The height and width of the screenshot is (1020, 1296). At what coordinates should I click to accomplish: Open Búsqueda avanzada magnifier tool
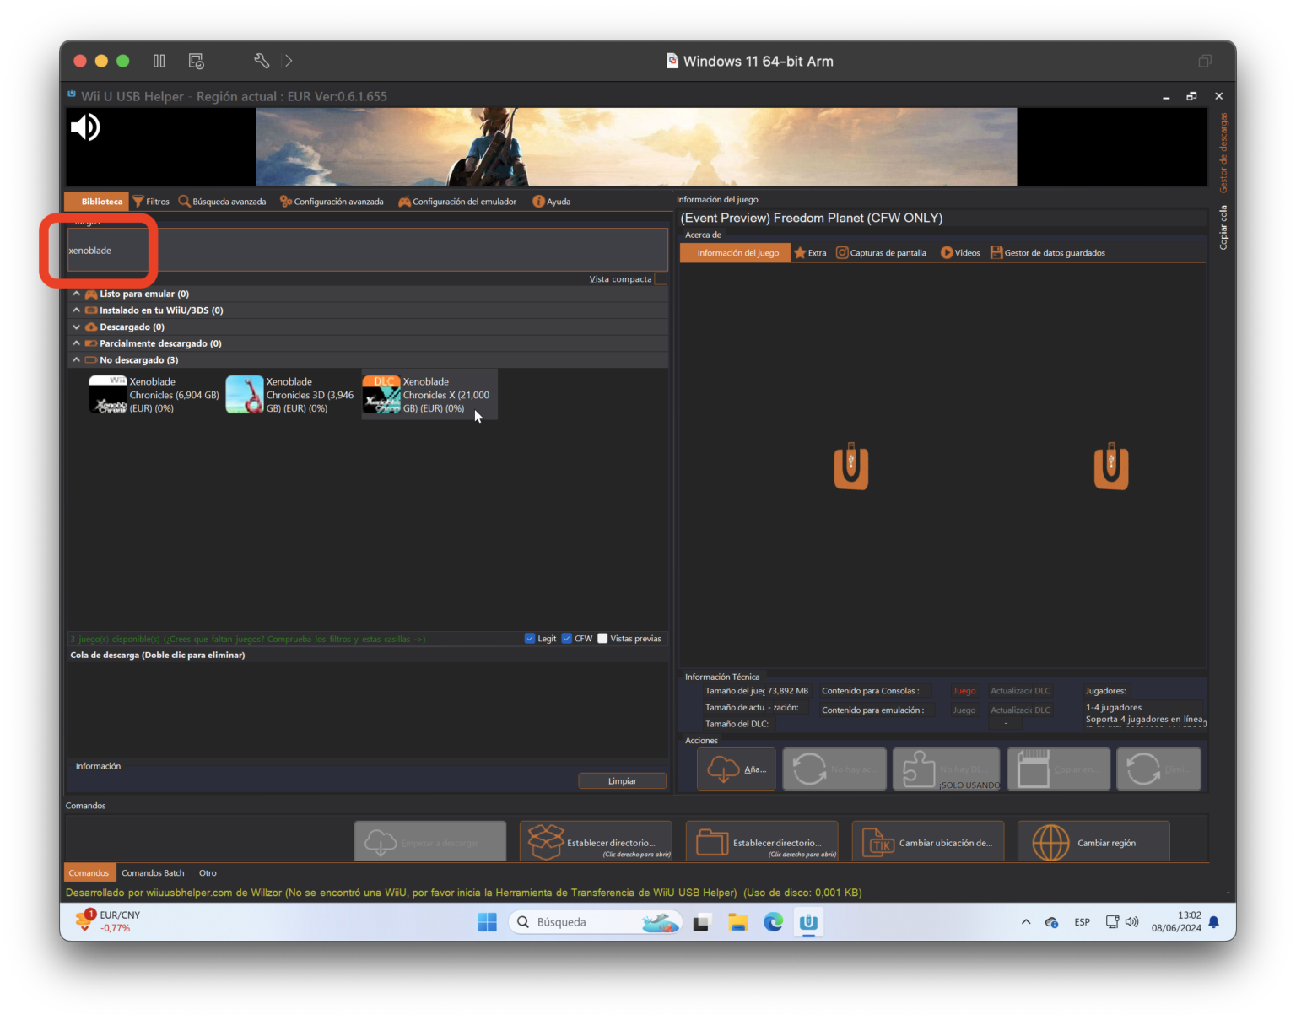click(223, 202)
